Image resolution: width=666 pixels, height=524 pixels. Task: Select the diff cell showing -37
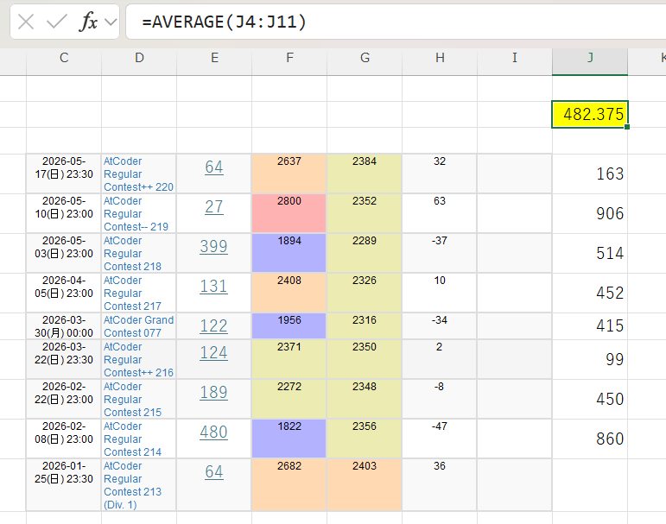tap(440, 253)
